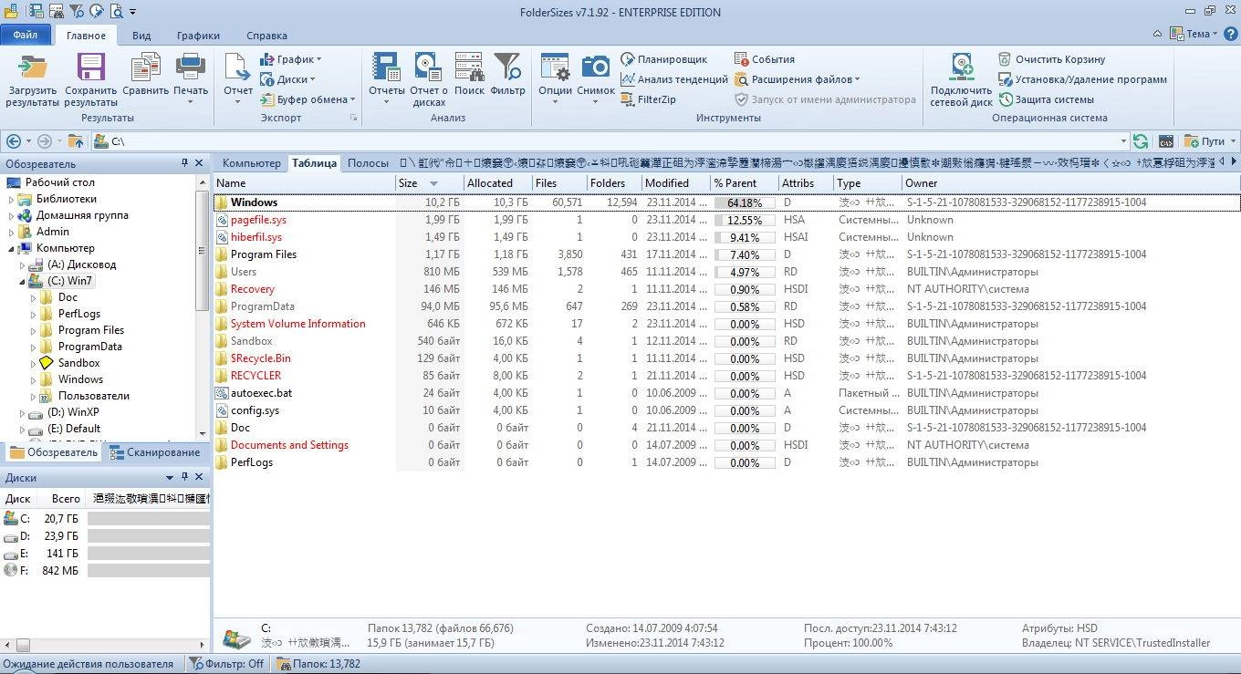This screenshot has height=674, width=1241.
Task: Open the Диски export dropdown
Action: click(x=288, y=79)
